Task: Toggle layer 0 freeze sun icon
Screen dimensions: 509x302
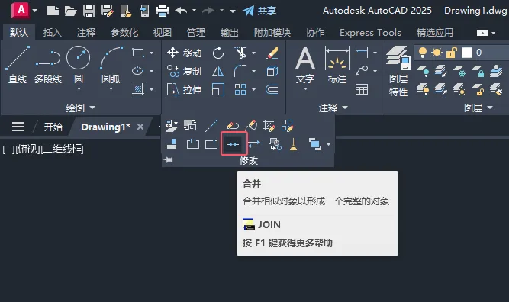Action: click(x=437, y=53)
